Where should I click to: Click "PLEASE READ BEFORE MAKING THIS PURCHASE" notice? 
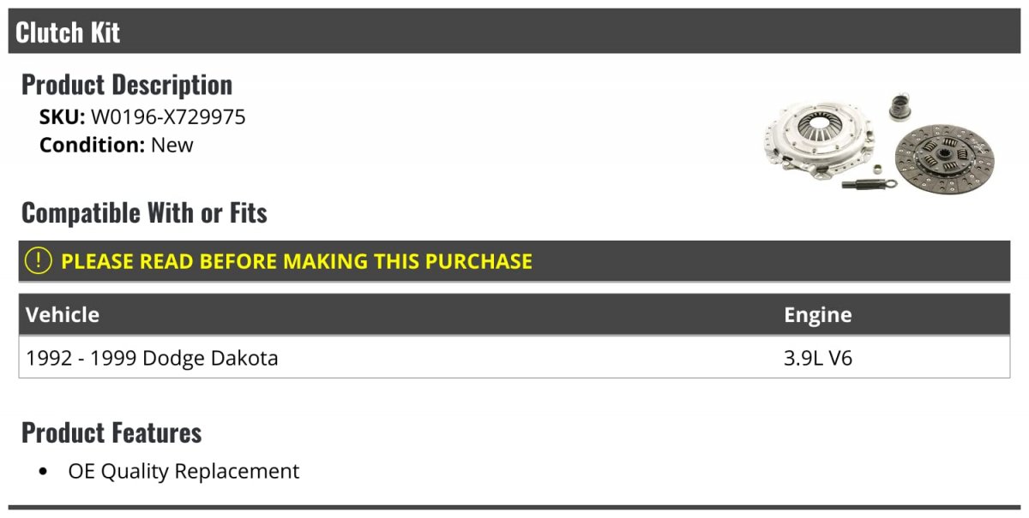pos(297,261)
